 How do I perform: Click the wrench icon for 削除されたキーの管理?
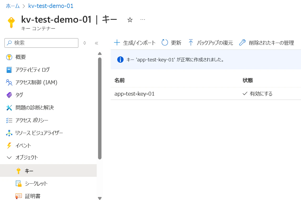point(242,42)
